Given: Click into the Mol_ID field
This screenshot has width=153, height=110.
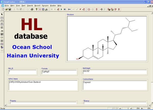Looking at the screenshot, I should [x=22, y=72].
